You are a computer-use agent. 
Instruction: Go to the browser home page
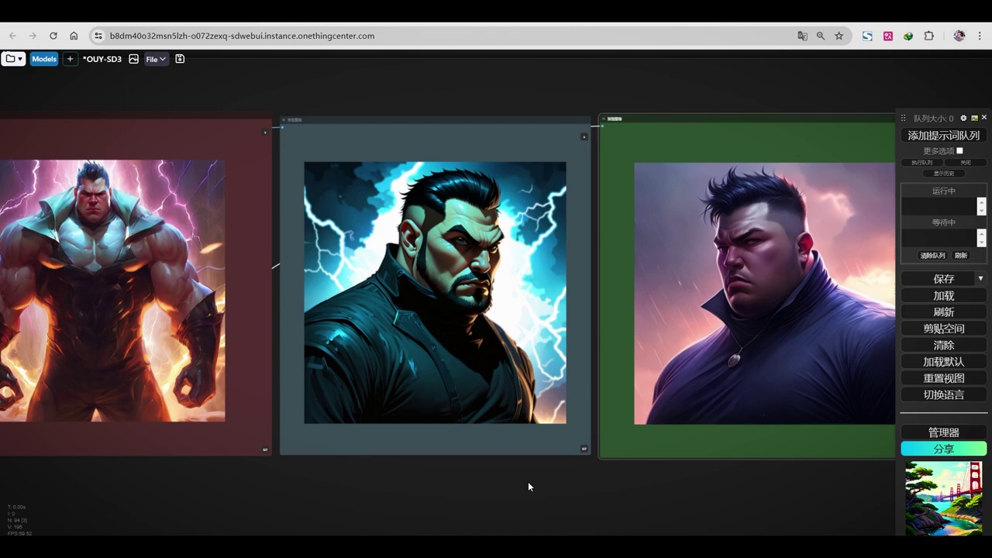74,36
